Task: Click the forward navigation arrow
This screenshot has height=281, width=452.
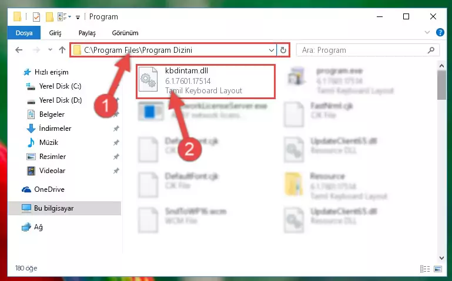Action: pyautogui.click(x=36, y=50)
